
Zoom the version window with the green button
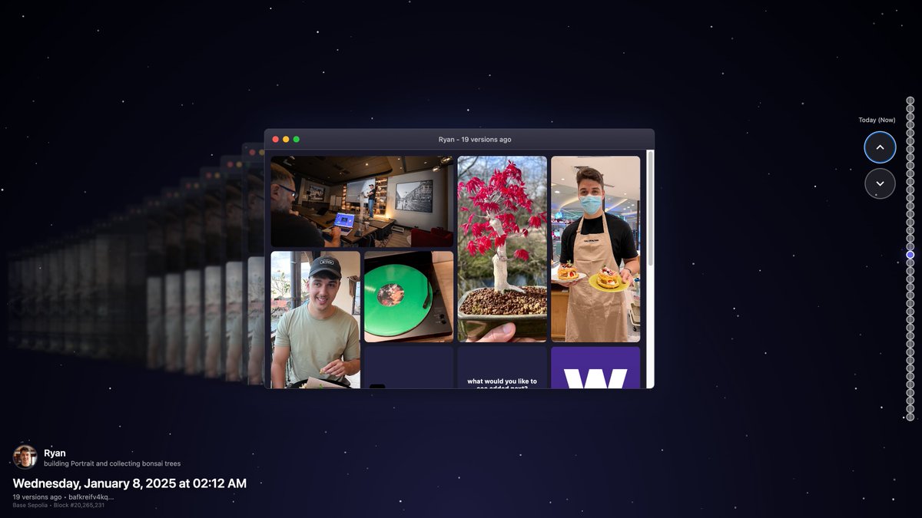coord(297,140)
